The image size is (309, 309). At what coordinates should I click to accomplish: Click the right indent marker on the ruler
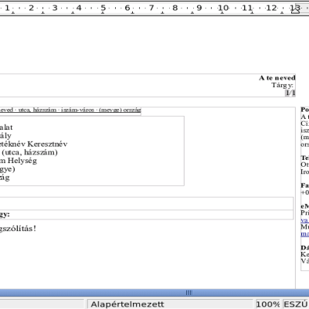[295, 11]
